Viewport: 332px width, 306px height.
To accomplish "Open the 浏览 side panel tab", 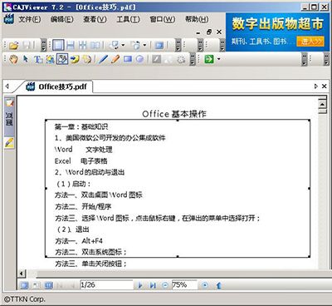I will [9, 119].
